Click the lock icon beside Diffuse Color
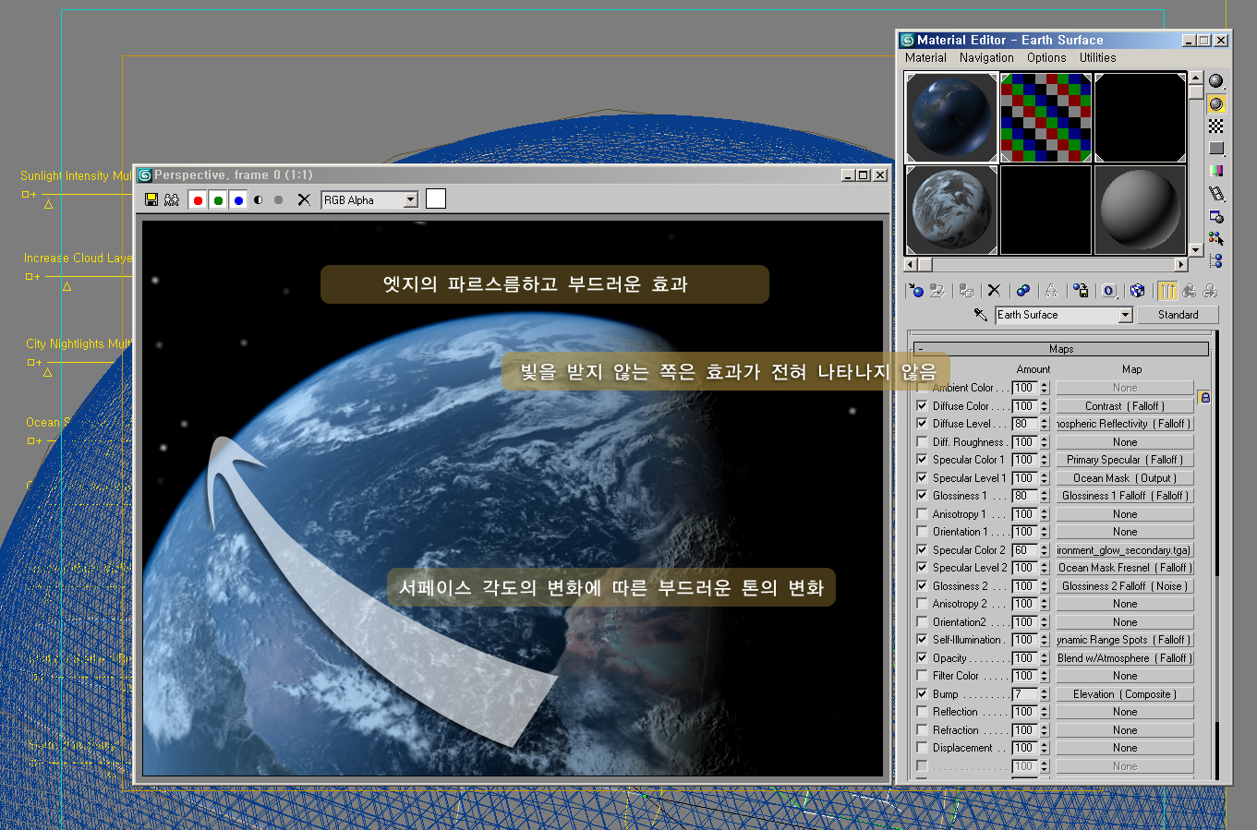The image size is (1257, 830). pyautogui.click(x=1204, y=397)
